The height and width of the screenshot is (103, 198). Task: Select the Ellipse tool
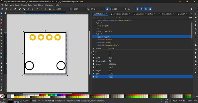tap(1, 27)
